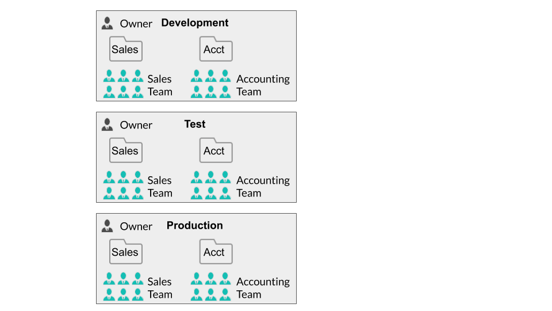Screen dimensions: 552x311
Task: Click the Sales Team label in Production
Action: point(160,288)
